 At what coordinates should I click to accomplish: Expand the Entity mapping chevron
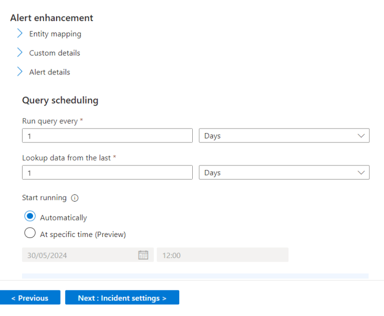20,33
